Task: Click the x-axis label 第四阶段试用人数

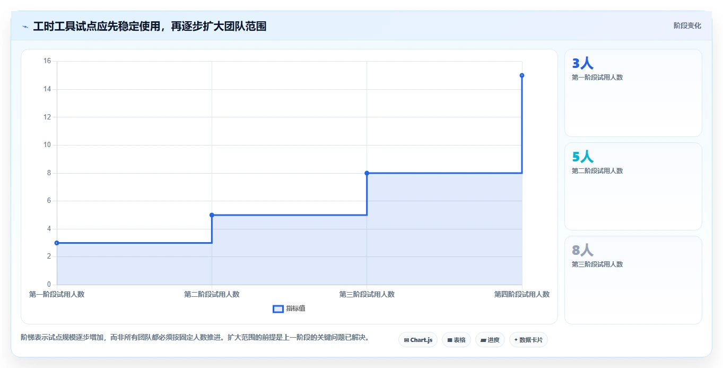Action: point(522,294)
